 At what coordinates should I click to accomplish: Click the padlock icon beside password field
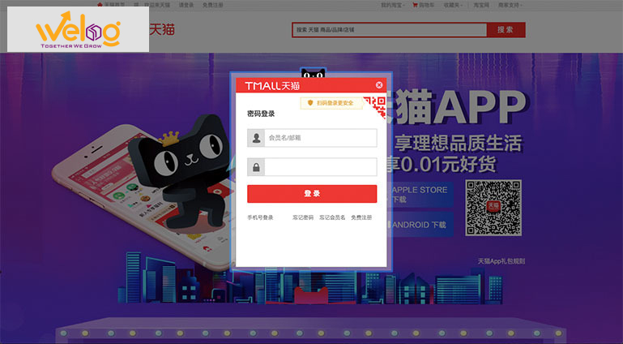pyautogui.click(x=256, y=167)
